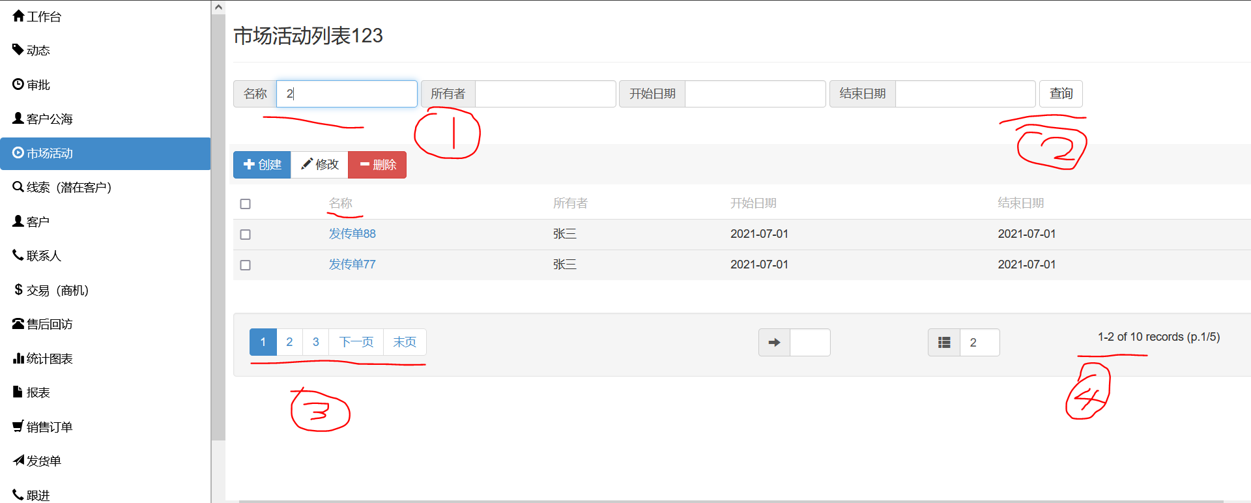This screenshot has height=503, width=1251.
Task: Click the list page-size icon
Action: (x=944, y=342)
